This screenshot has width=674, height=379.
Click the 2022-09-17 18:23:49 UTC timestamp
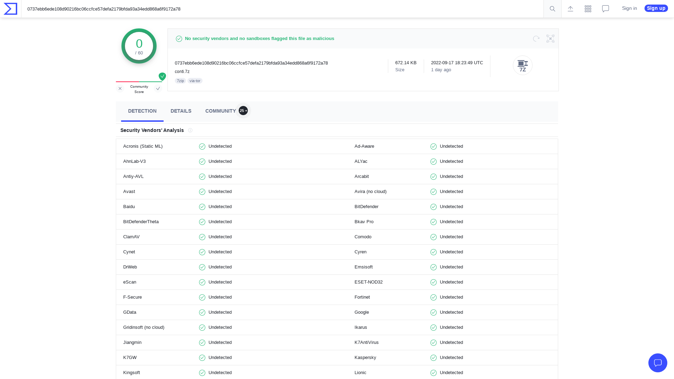pyautogui.click(x=457, y=63)
